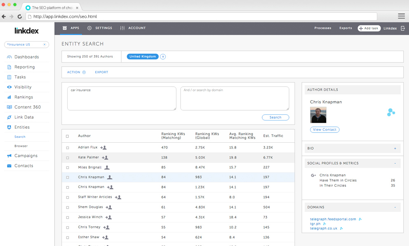
Task: Click the United Kingdom filter tag
Action: point(142,56)
